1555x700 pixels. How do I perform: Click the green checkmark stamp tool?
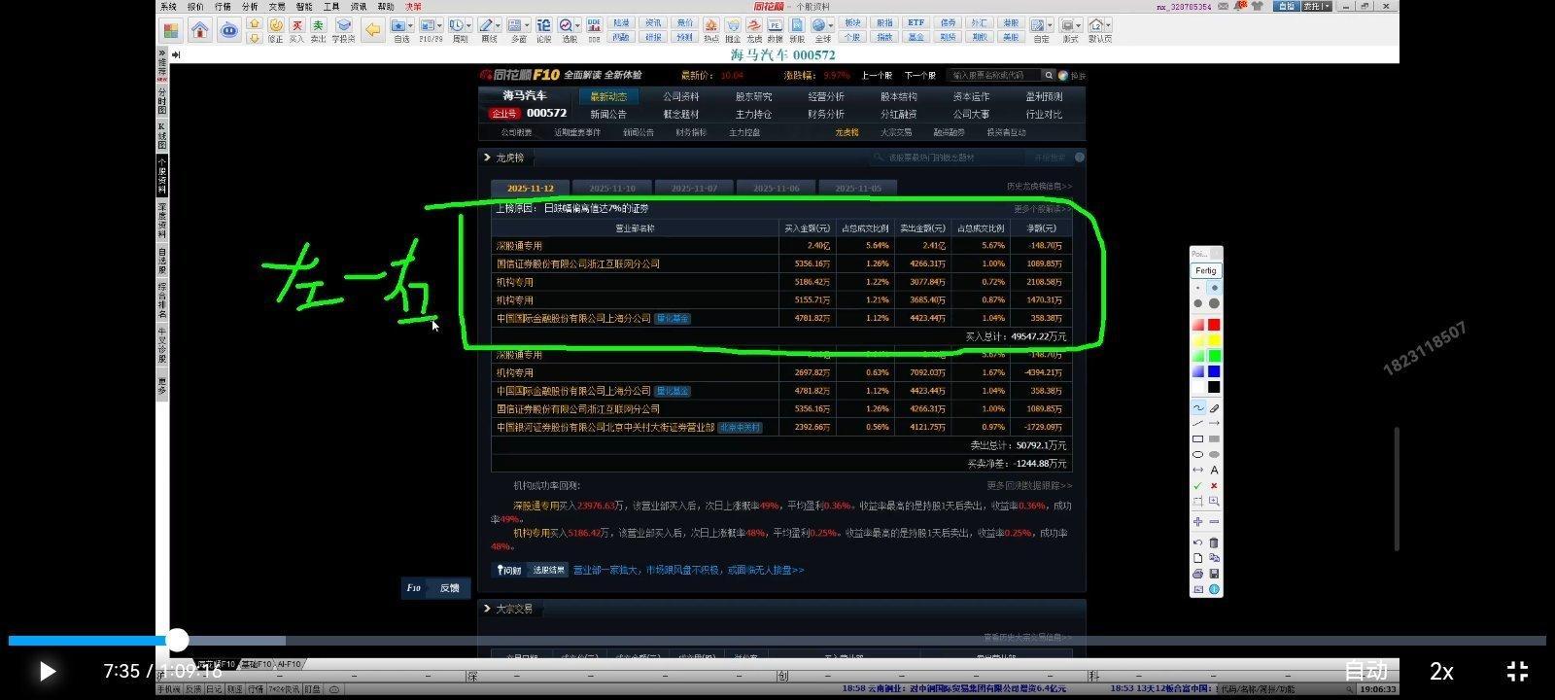tap(1197, 486)
